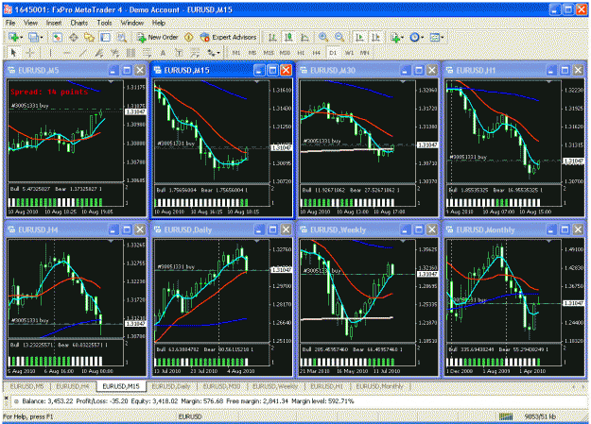Switch to the M1 timeframe
Image resolution: width=591 pixels, height=424 pixels.
236,53
